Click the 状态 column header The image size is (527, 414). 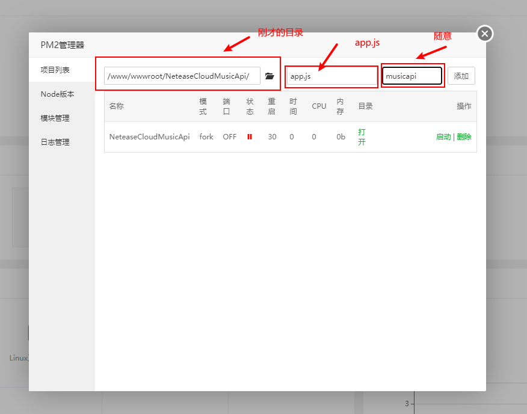tap(250, 106)
